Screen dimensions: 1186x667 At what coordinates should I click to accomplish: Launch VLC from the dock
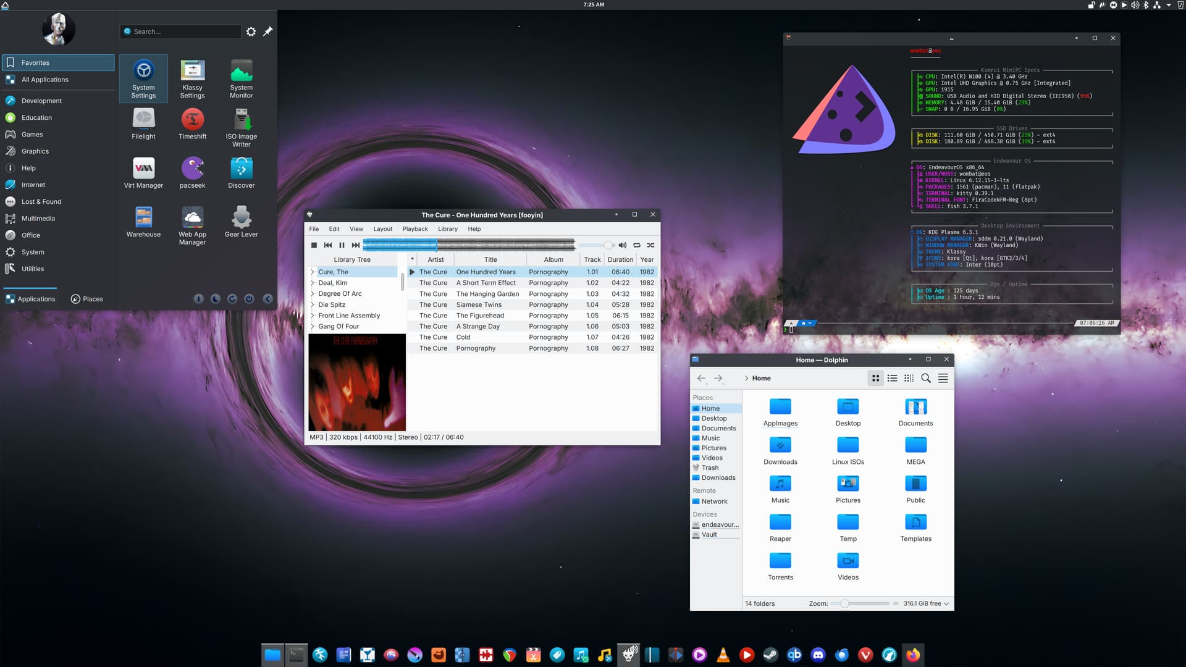723,655
